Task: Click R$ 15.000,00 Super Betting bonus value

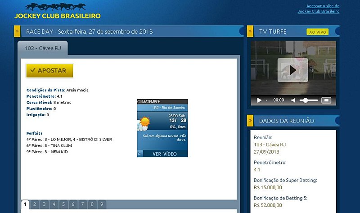Action: click(x=268, y=187)
